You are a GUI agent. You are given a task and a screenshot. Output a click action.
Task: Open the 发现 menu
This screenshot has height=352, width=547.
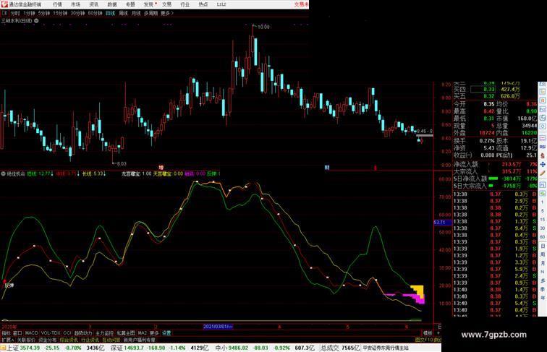click(x=148, y=4)
